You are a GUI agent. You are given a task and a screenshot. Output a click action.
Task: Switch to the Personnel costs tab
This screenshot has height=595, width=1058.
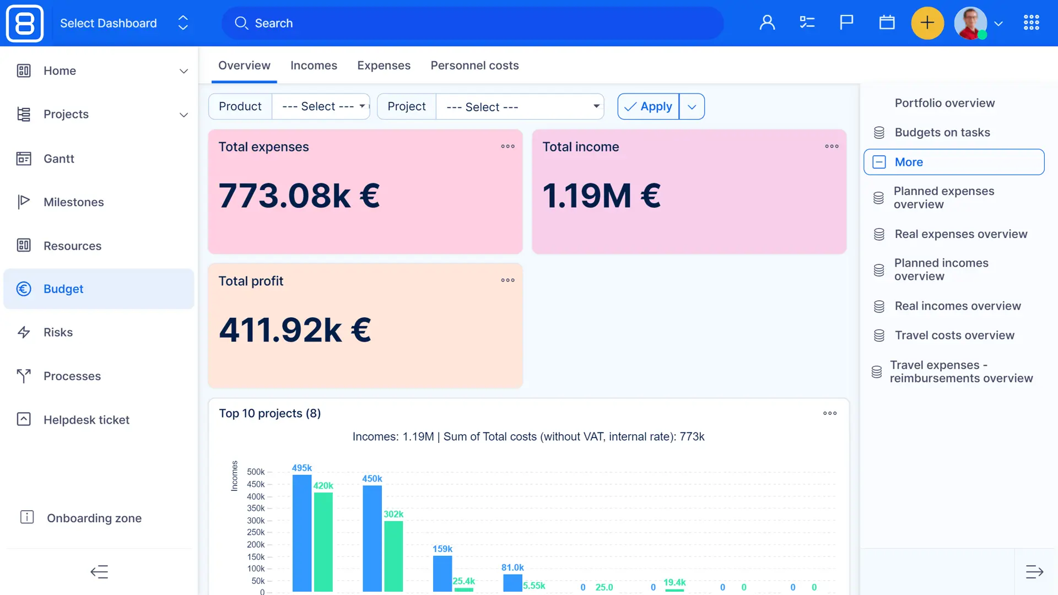(x=474, y=66)
